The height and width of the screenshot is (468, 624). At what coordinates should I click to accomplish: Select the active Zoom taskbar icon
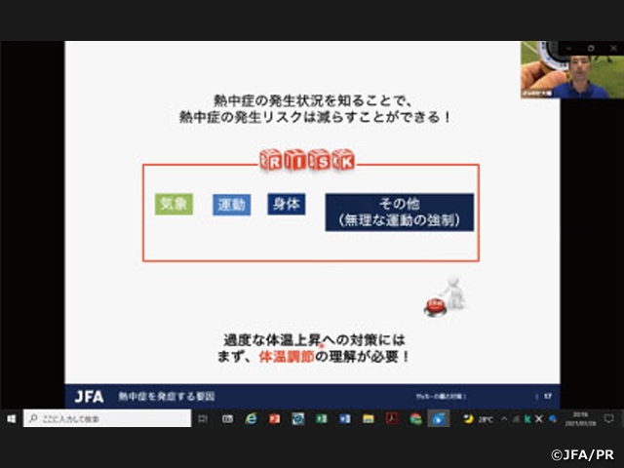click(439, 418)
